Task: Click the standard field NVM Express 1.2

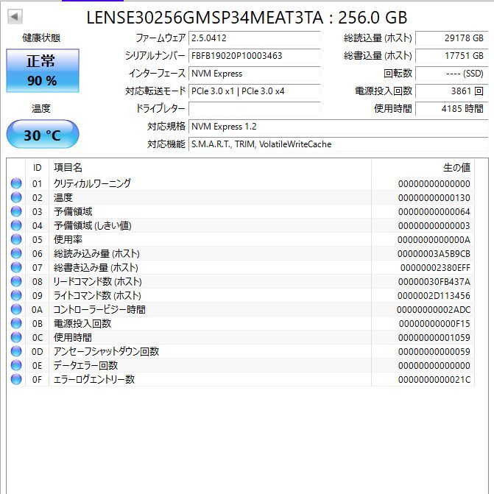Action: tap(338, 127)
